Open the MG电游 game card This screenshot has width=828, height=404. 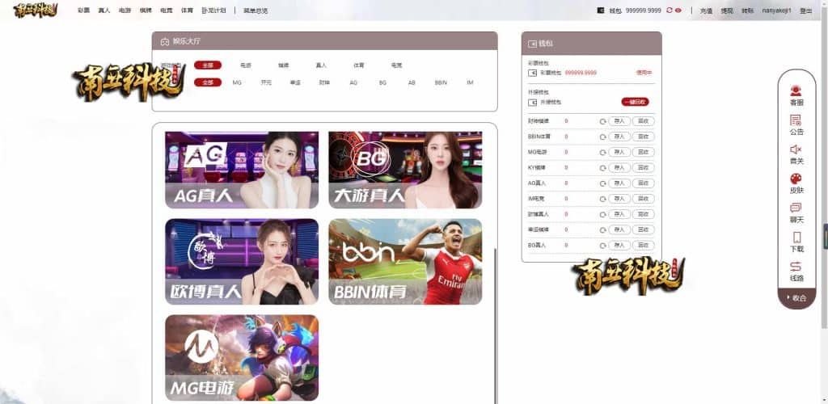click(x=242, y=358)
